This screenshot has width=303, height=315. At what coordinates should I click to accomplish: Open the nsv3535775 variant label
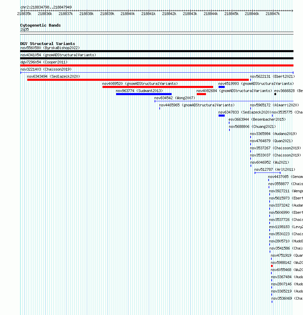click(x=287, y=112)
